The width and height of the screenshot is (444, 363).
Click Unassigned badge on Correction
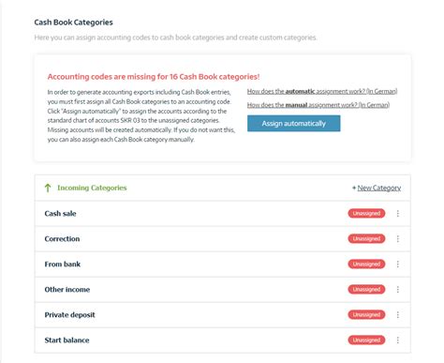point(366,239)
